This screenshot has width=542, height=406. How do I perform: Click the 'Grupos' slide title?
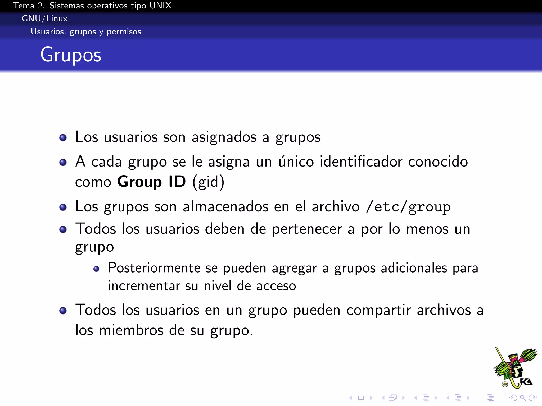click(71, 55)
